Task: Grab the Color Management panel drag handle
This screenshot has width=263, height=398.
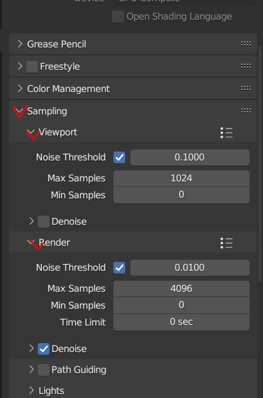Action: (x=246, y=89)
